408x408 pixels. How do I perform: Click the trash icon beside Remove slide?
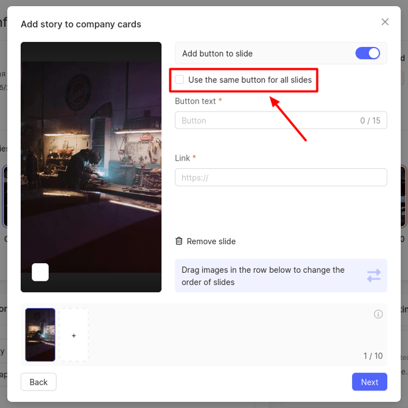(x=179, y=241)
